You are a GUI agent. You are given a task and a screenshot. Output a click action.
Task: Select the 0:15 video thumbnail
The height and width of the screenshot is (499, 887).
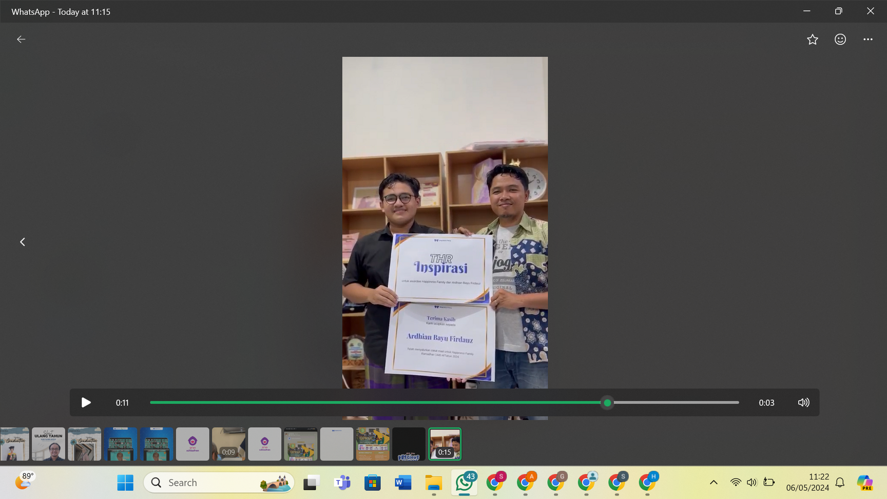coord(445,444)
